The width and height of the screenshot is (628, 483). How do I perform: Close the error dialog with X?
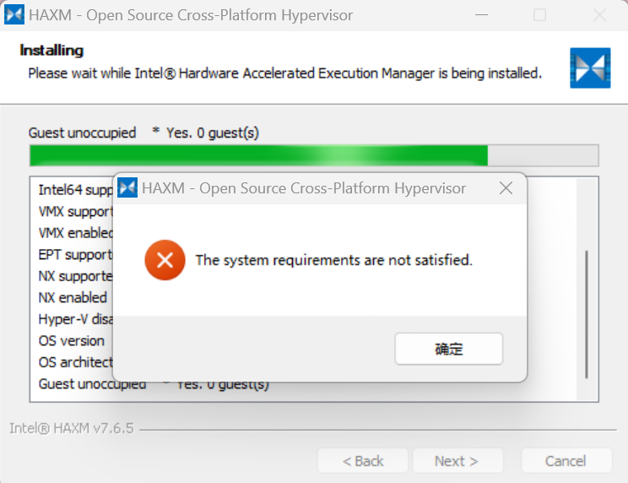[x=506, y=187]
